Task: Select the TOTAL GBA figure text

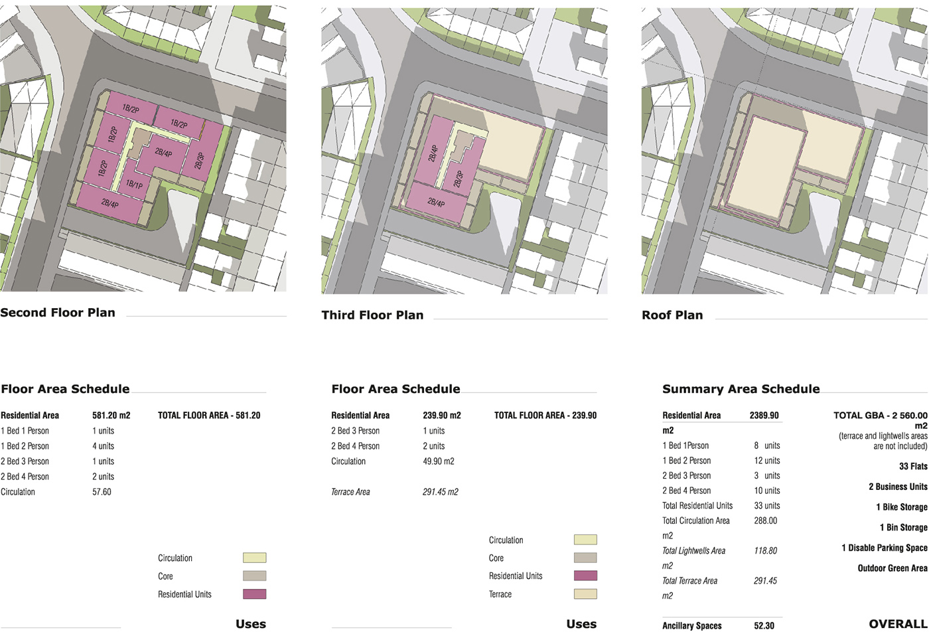Action: click(x=880, y=416)
